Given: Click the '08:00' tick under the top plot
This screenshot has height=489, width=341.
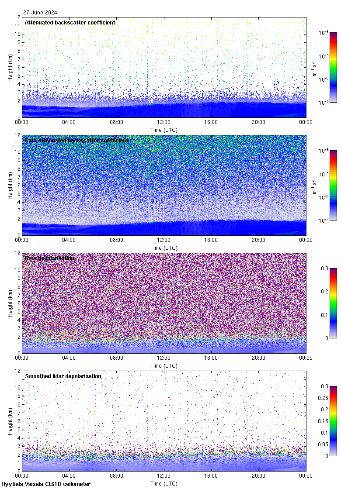Looking at the screenshot, I should point(116,122).
